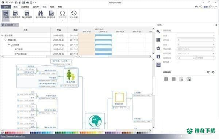Click the edrawsoft website link in status bar
The width and height of the screenshot is (219, 139).
click(13, 136)
